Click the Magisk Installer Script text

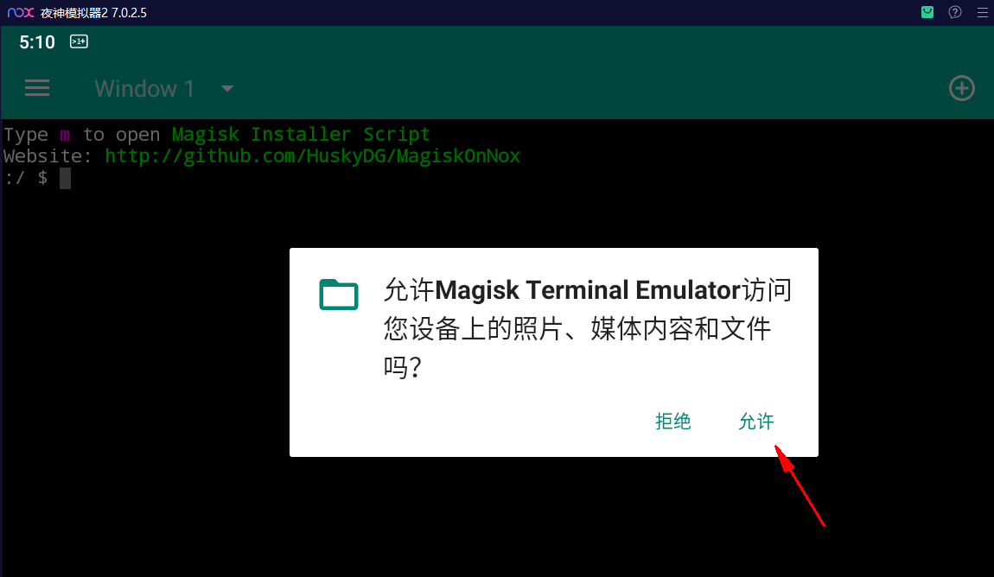(301, 134)
